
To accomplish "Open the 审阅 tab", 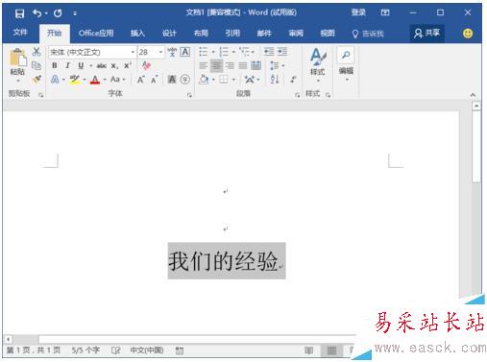I will pyautogui.click(x=296, y=33).
